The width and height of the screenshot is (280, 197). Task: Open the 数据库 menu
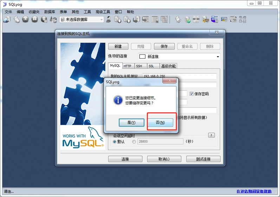point(50,12)
